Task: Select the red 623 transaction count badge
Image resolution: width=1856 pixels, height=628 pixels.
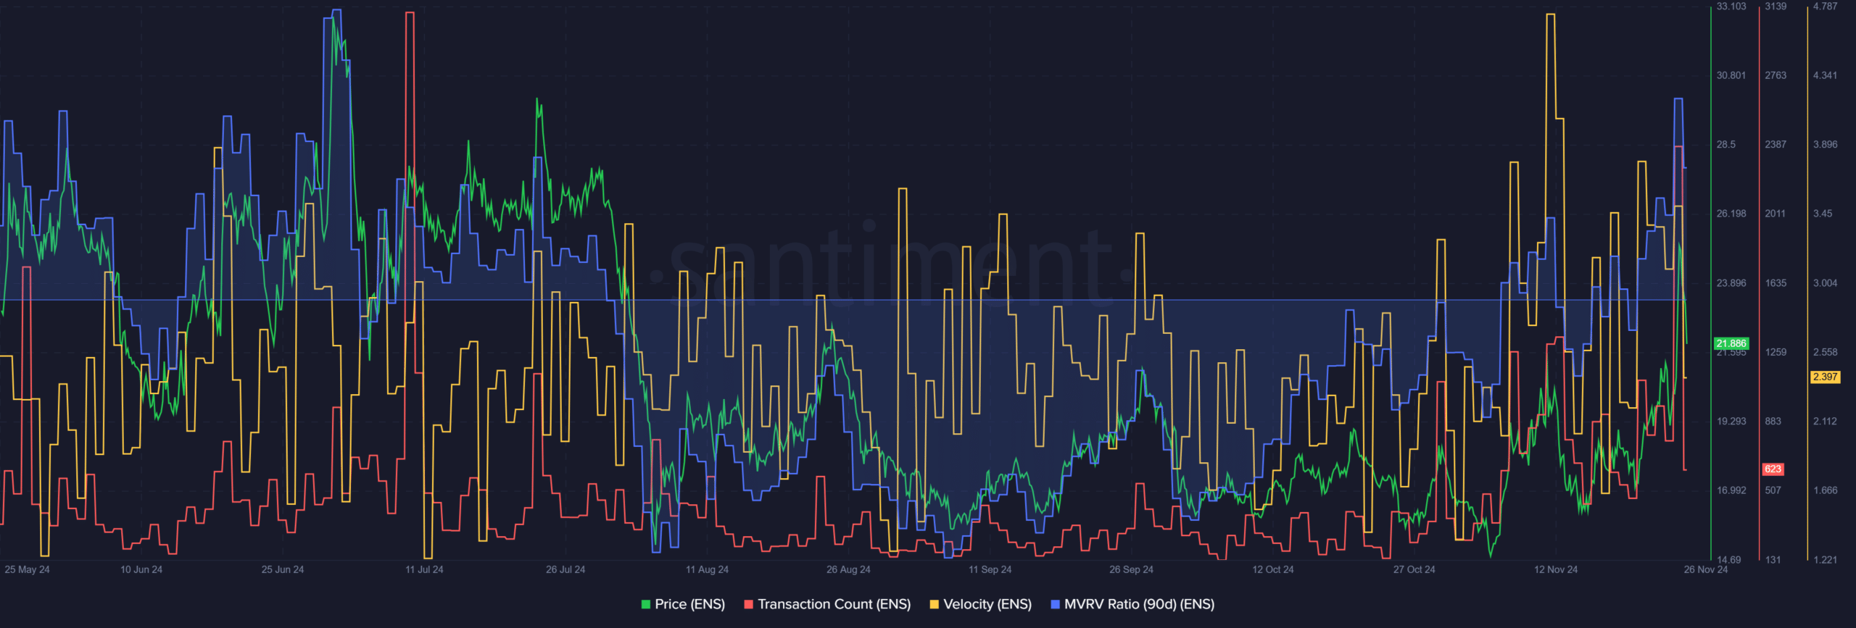Action: coord(1773,469)
